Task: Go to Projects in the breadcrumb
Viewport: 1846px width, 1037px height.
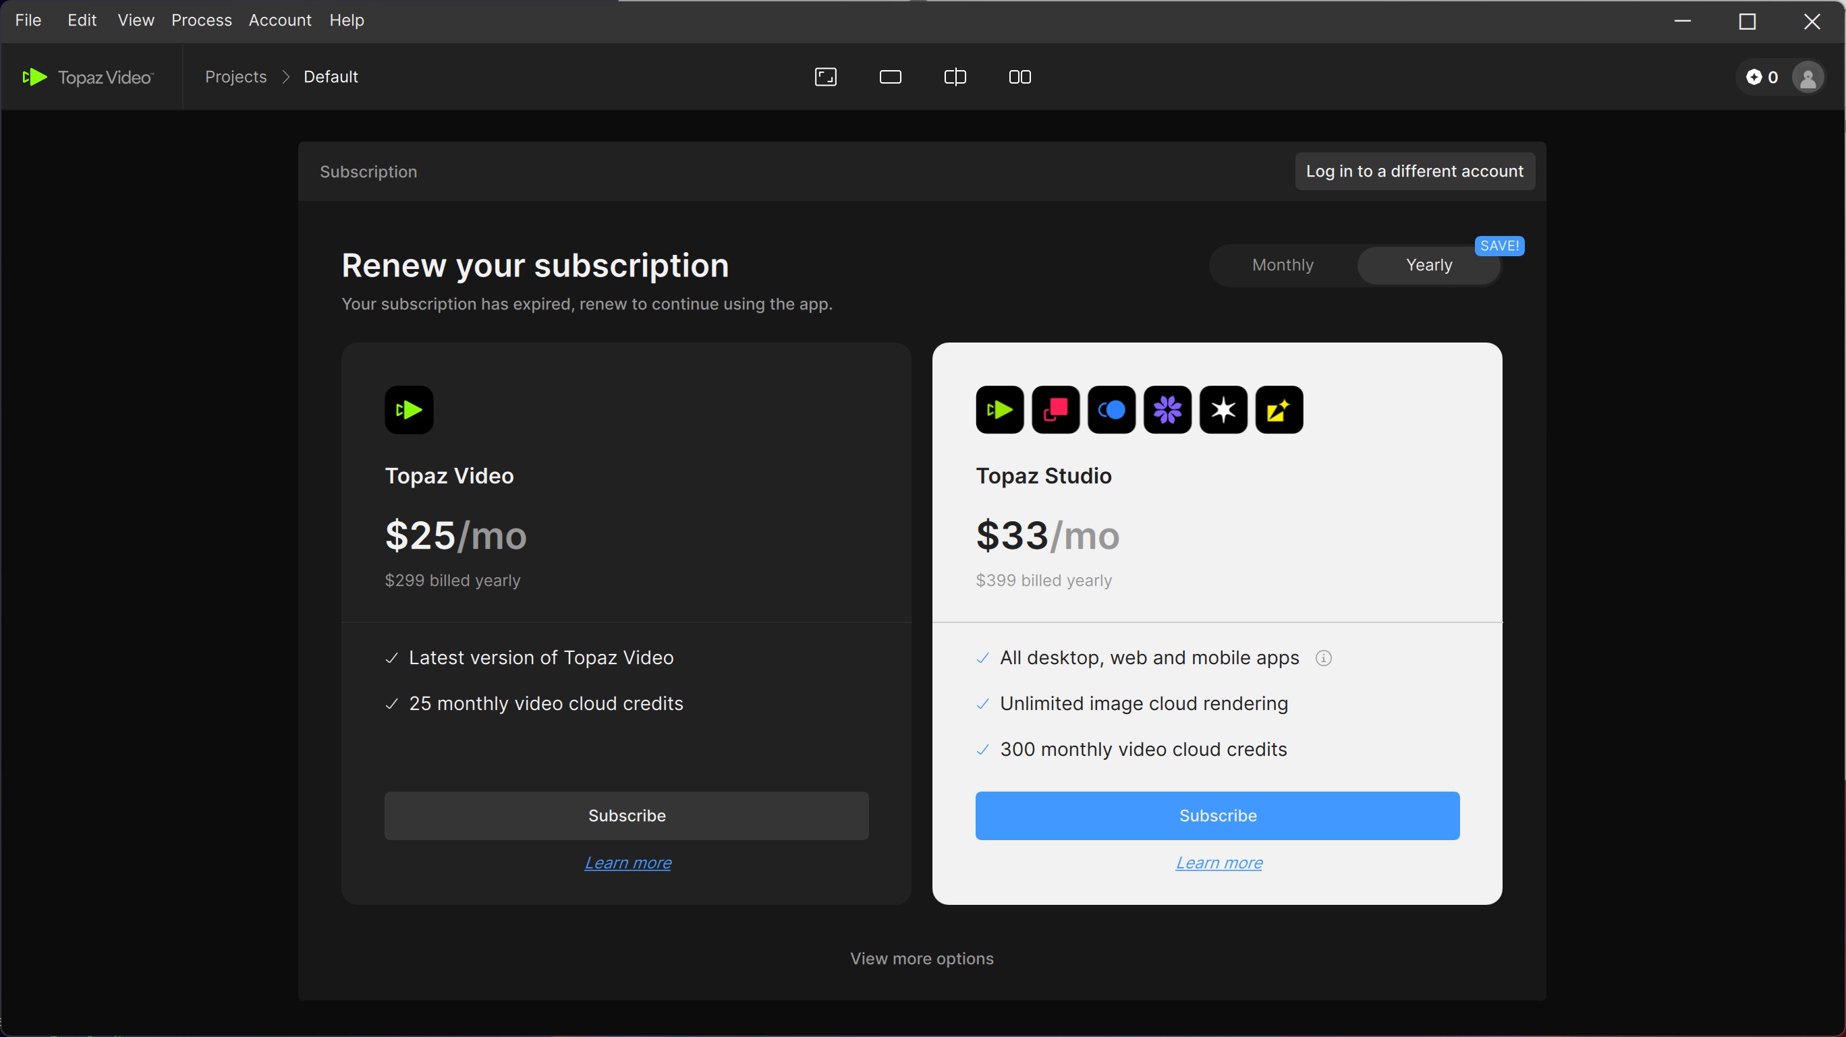Action: (235, 77)
